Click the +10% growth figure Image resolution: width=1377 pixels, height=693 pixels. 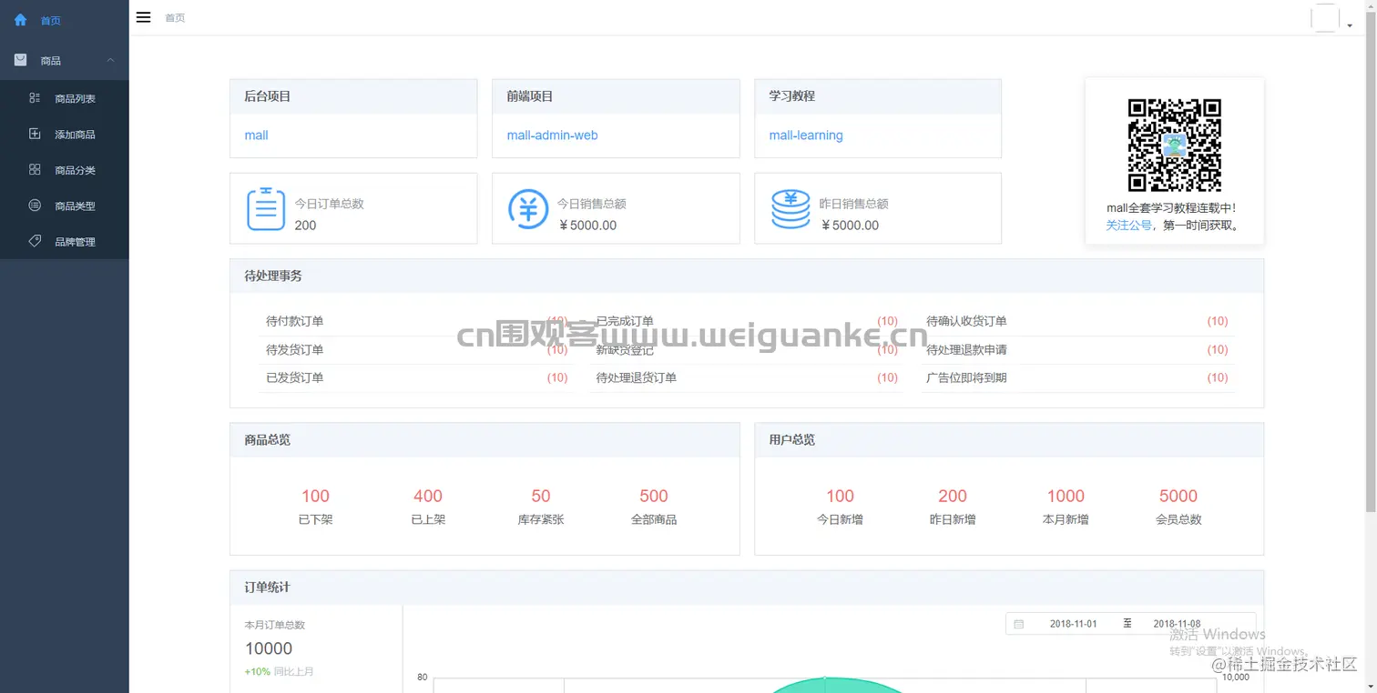pyautogui.click(x=258, y=671)
